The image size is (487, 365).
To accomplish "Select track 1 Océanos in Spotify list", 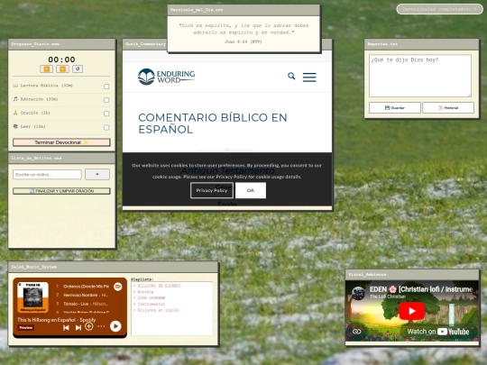I will point(83,287).
